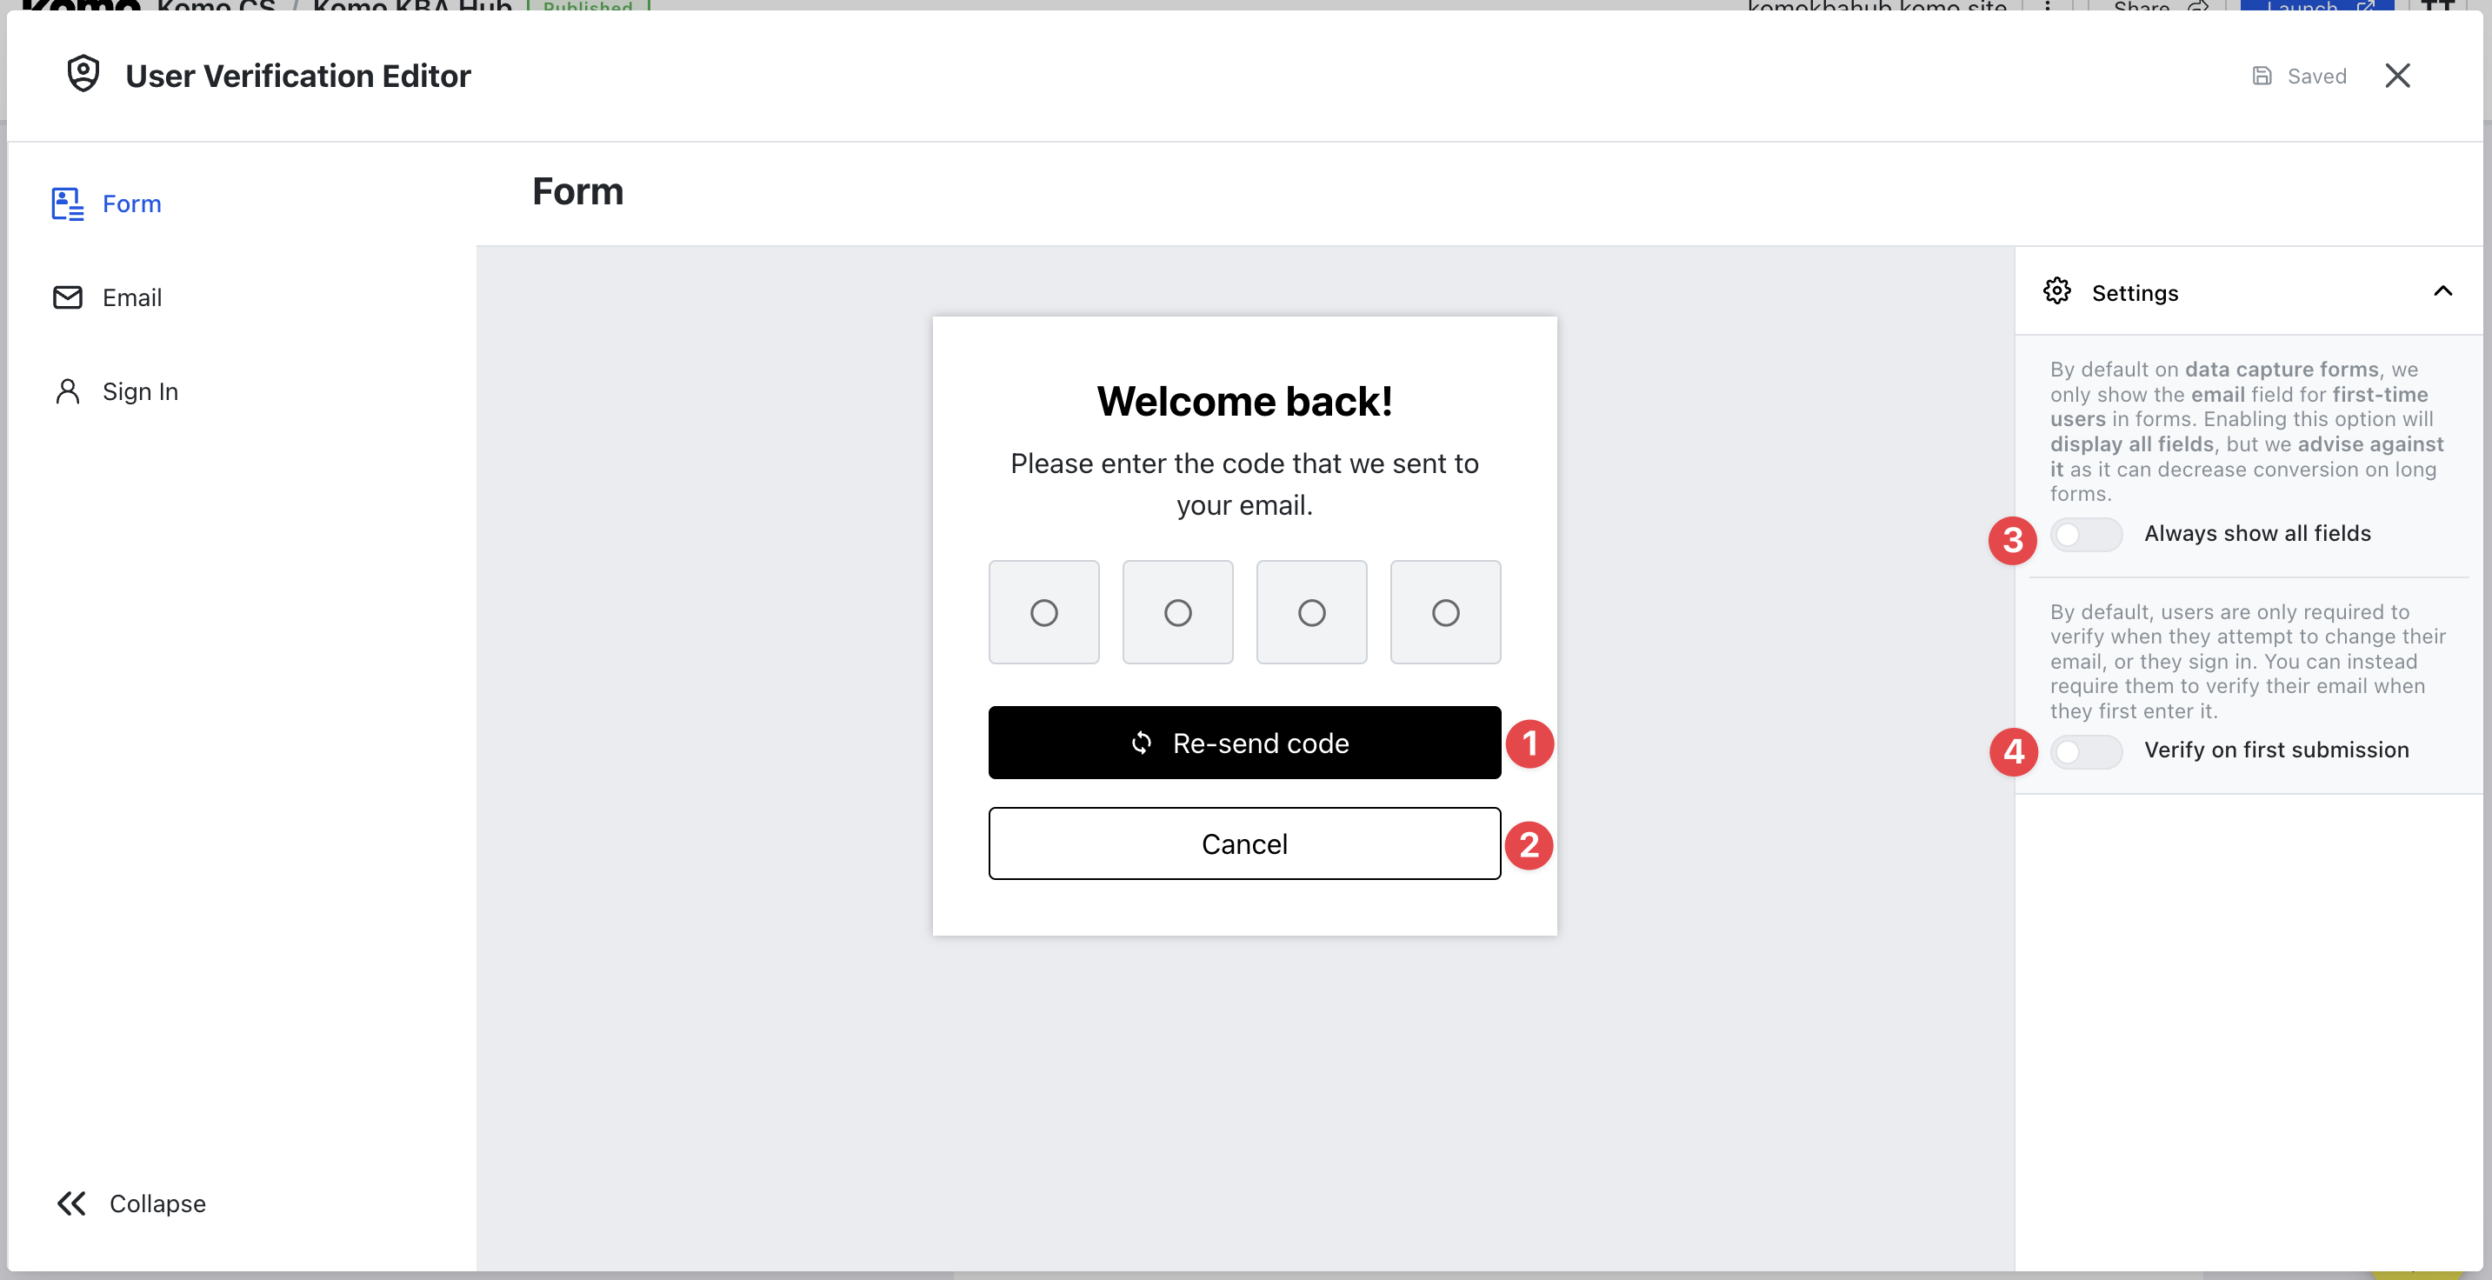
Task: Click the first verification code box
Action: pos(1043,612)
